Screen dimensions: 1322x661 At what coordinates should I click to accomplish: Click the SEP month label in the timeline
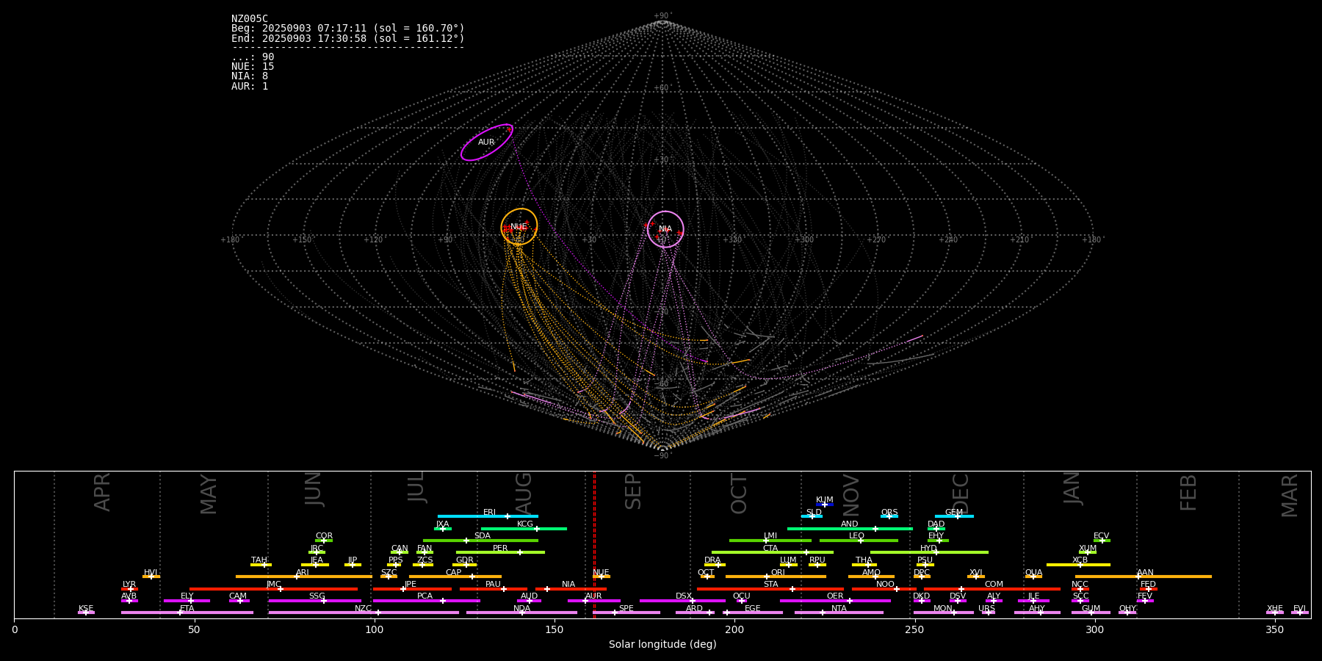[633, 491]
